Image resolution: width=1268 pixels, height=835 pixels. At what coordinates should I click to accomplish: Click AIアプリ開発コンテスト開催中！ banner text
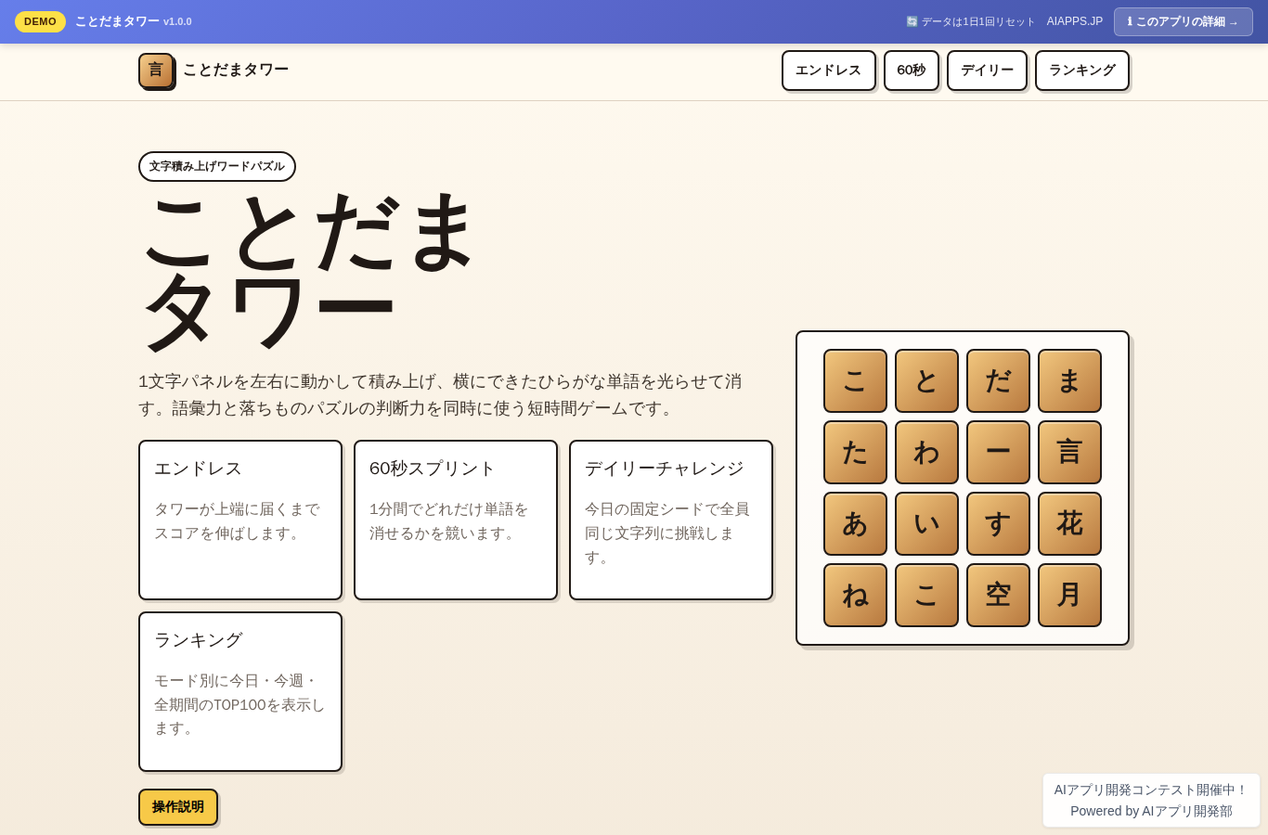tap(1151, 790)
